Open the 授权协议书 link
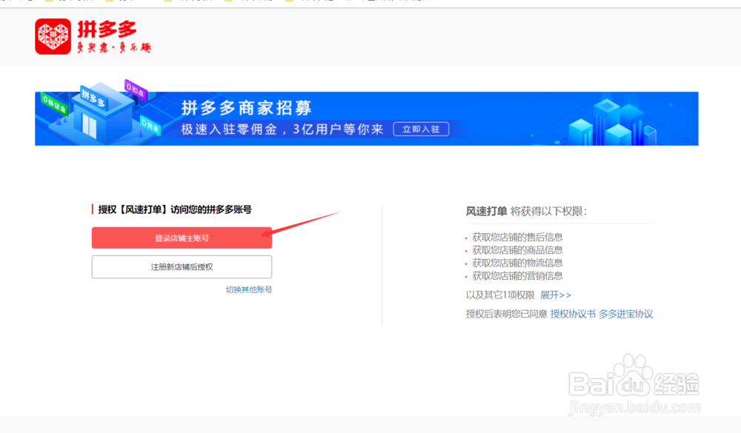The image size is (741, 433). [573, 314]
